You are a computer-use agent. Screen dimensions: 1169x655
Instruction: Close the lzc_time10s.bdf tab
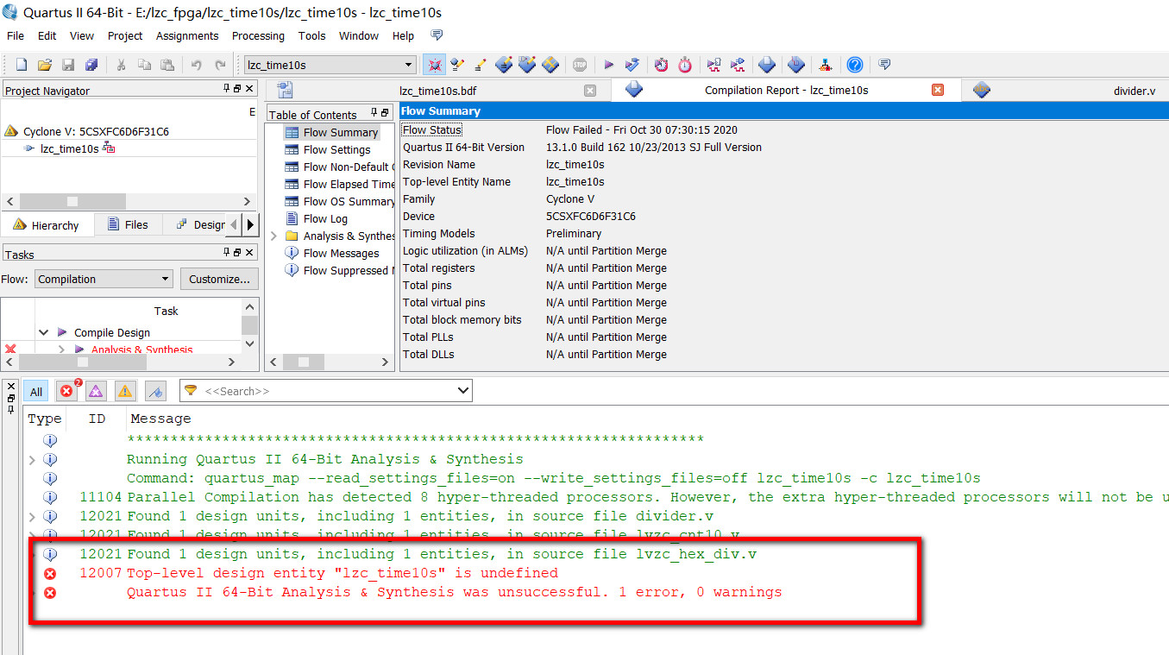click(x=590, y=90)
